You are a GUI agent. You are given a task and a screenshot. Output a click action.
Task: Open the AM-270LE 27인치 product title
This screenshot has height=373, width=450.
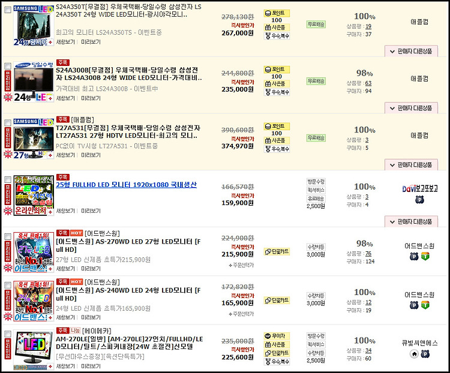coord(130,343)
